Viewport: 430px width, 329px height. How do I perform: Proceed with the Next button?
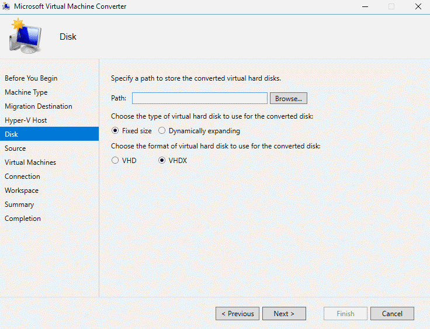(x=284, y=314)
